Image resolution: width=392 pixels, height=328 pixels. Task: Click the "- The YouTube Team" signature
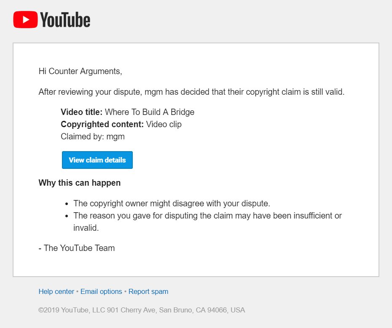click(76, 248)
